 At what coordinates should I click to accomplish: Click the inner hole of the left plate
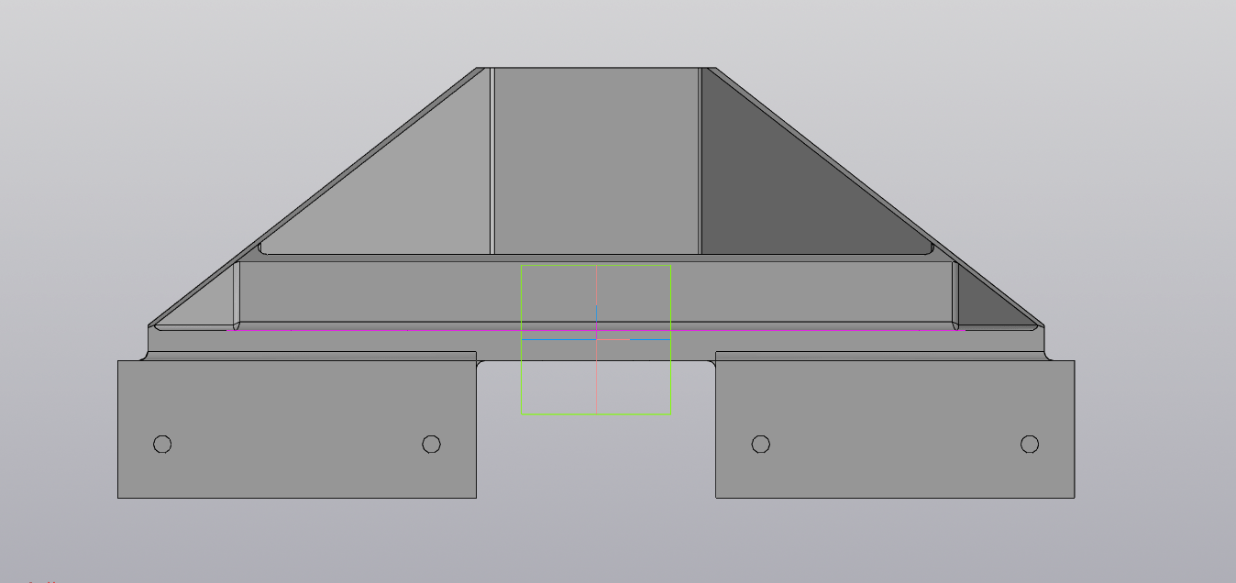[431, 445]
